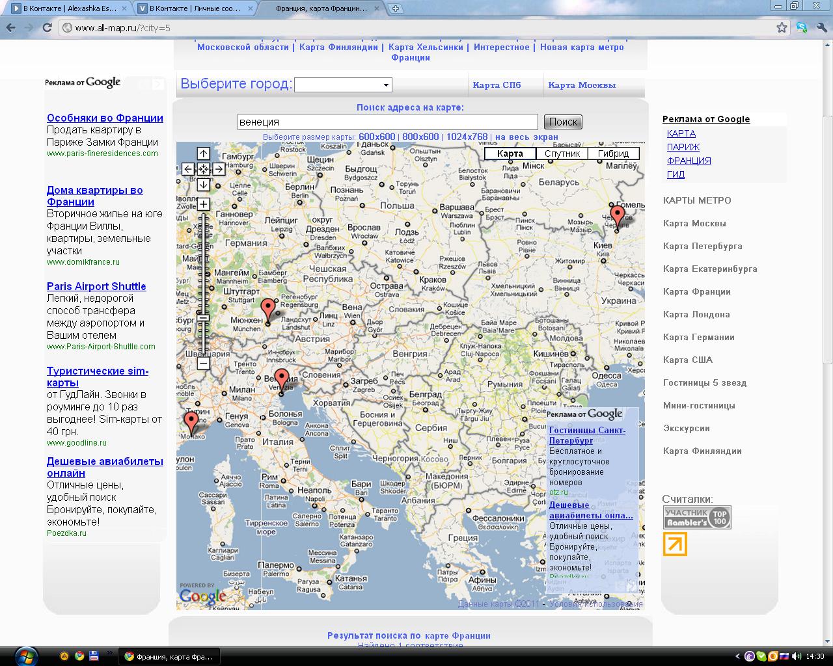This screenshot has height=666, width=833.
Task: Open 'Paris Airport Shuttle' ad link
Action: (x=96, y=286)
